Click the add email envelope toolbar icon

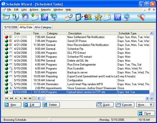coord(35,17)
